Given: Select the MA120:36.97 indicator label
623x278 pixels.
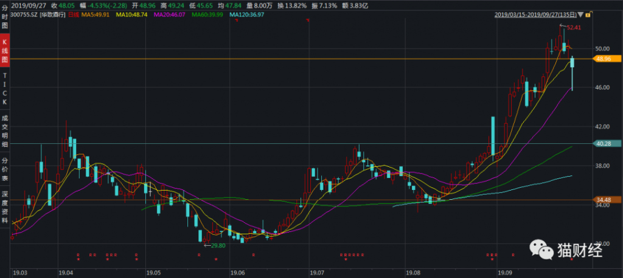Looking at the screenshot, I should click(x=247, y=15).
